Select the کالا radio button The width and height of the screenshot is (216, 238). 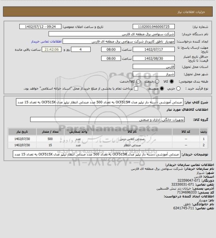171,81
